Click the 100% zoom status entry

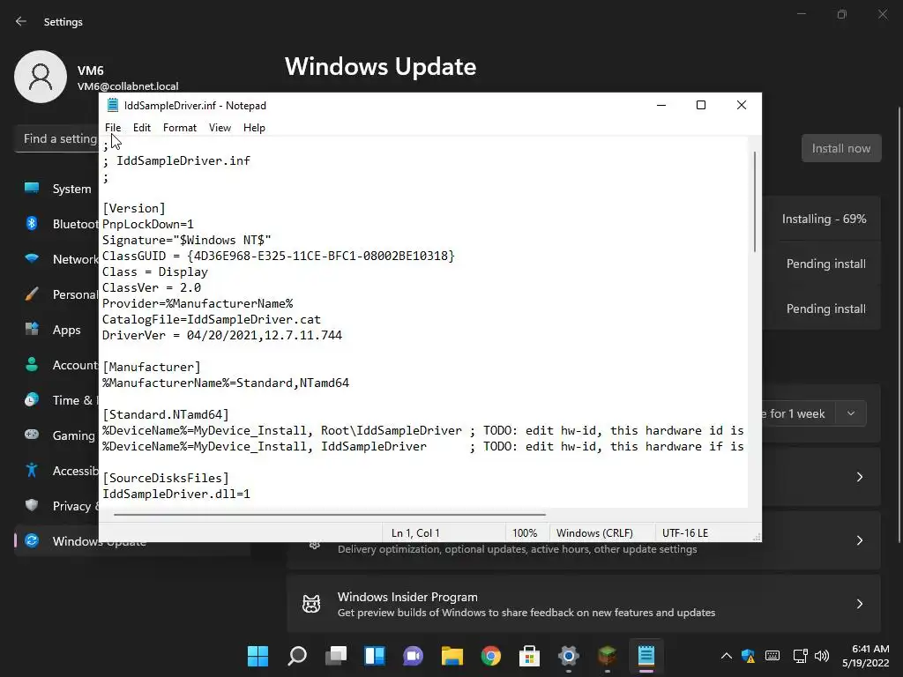[525, 533]
